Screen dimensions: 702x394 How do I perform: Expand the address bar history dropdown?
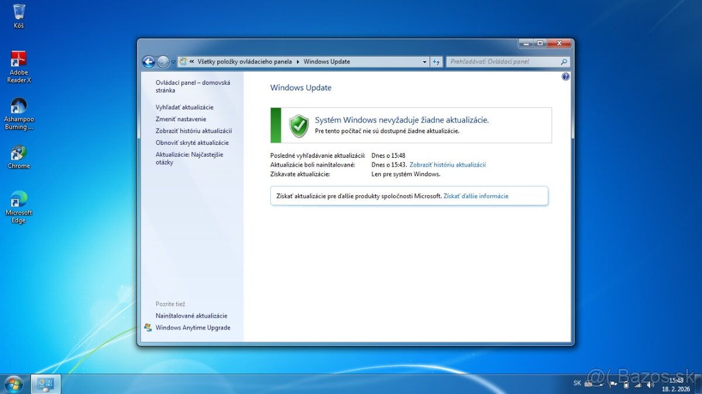tap(425, 61)
